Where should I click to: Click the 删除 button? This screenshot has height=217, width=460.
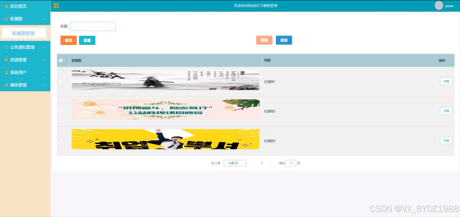pos(264,40)
